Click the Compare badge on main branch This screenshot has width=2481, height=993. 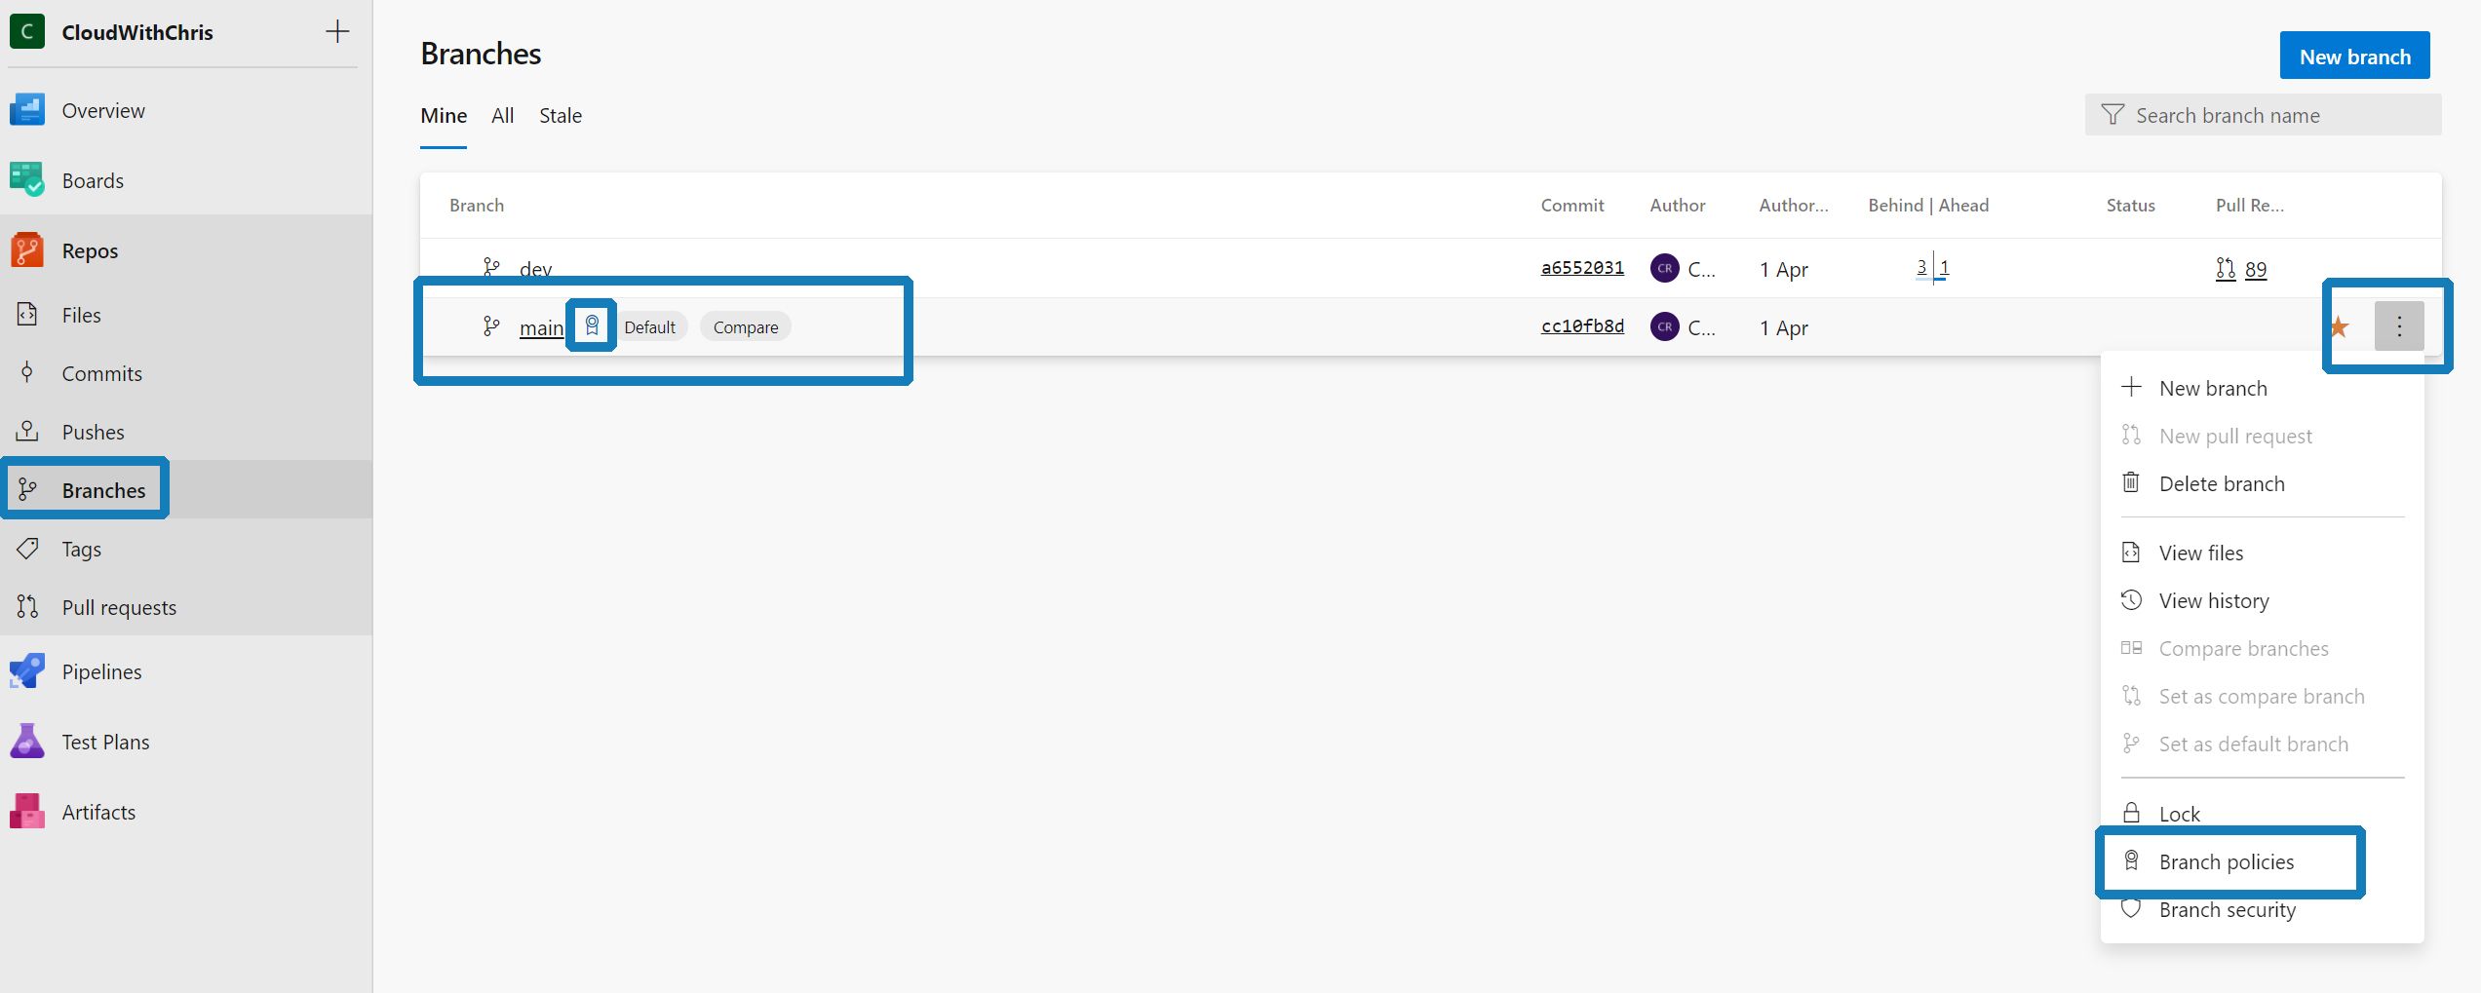(745, 326)
